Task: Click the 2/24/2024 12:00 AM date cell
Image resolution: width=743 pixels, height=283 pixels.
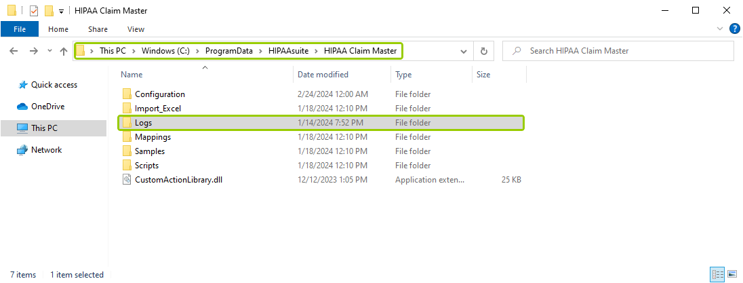Action: point(333,94)
